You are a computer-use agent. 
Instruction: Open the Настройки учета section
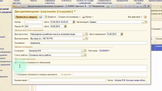(138, 2)
